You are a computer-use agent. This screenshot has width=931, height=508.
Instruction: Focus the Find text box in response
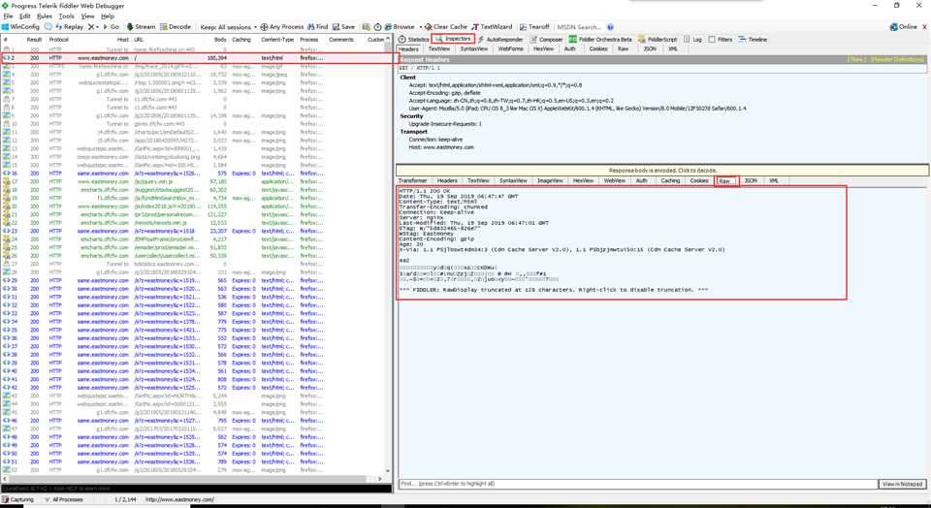(638, 484)
